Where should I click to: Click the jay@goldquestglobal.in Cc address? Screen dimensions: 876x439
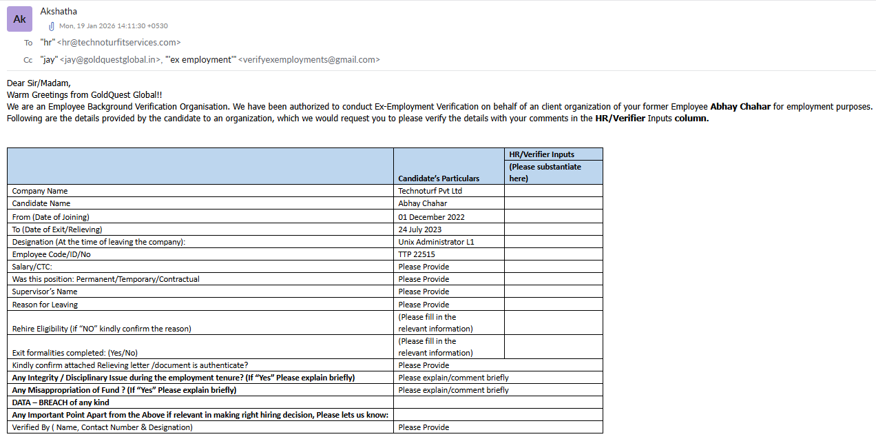(x=110, y=60)
